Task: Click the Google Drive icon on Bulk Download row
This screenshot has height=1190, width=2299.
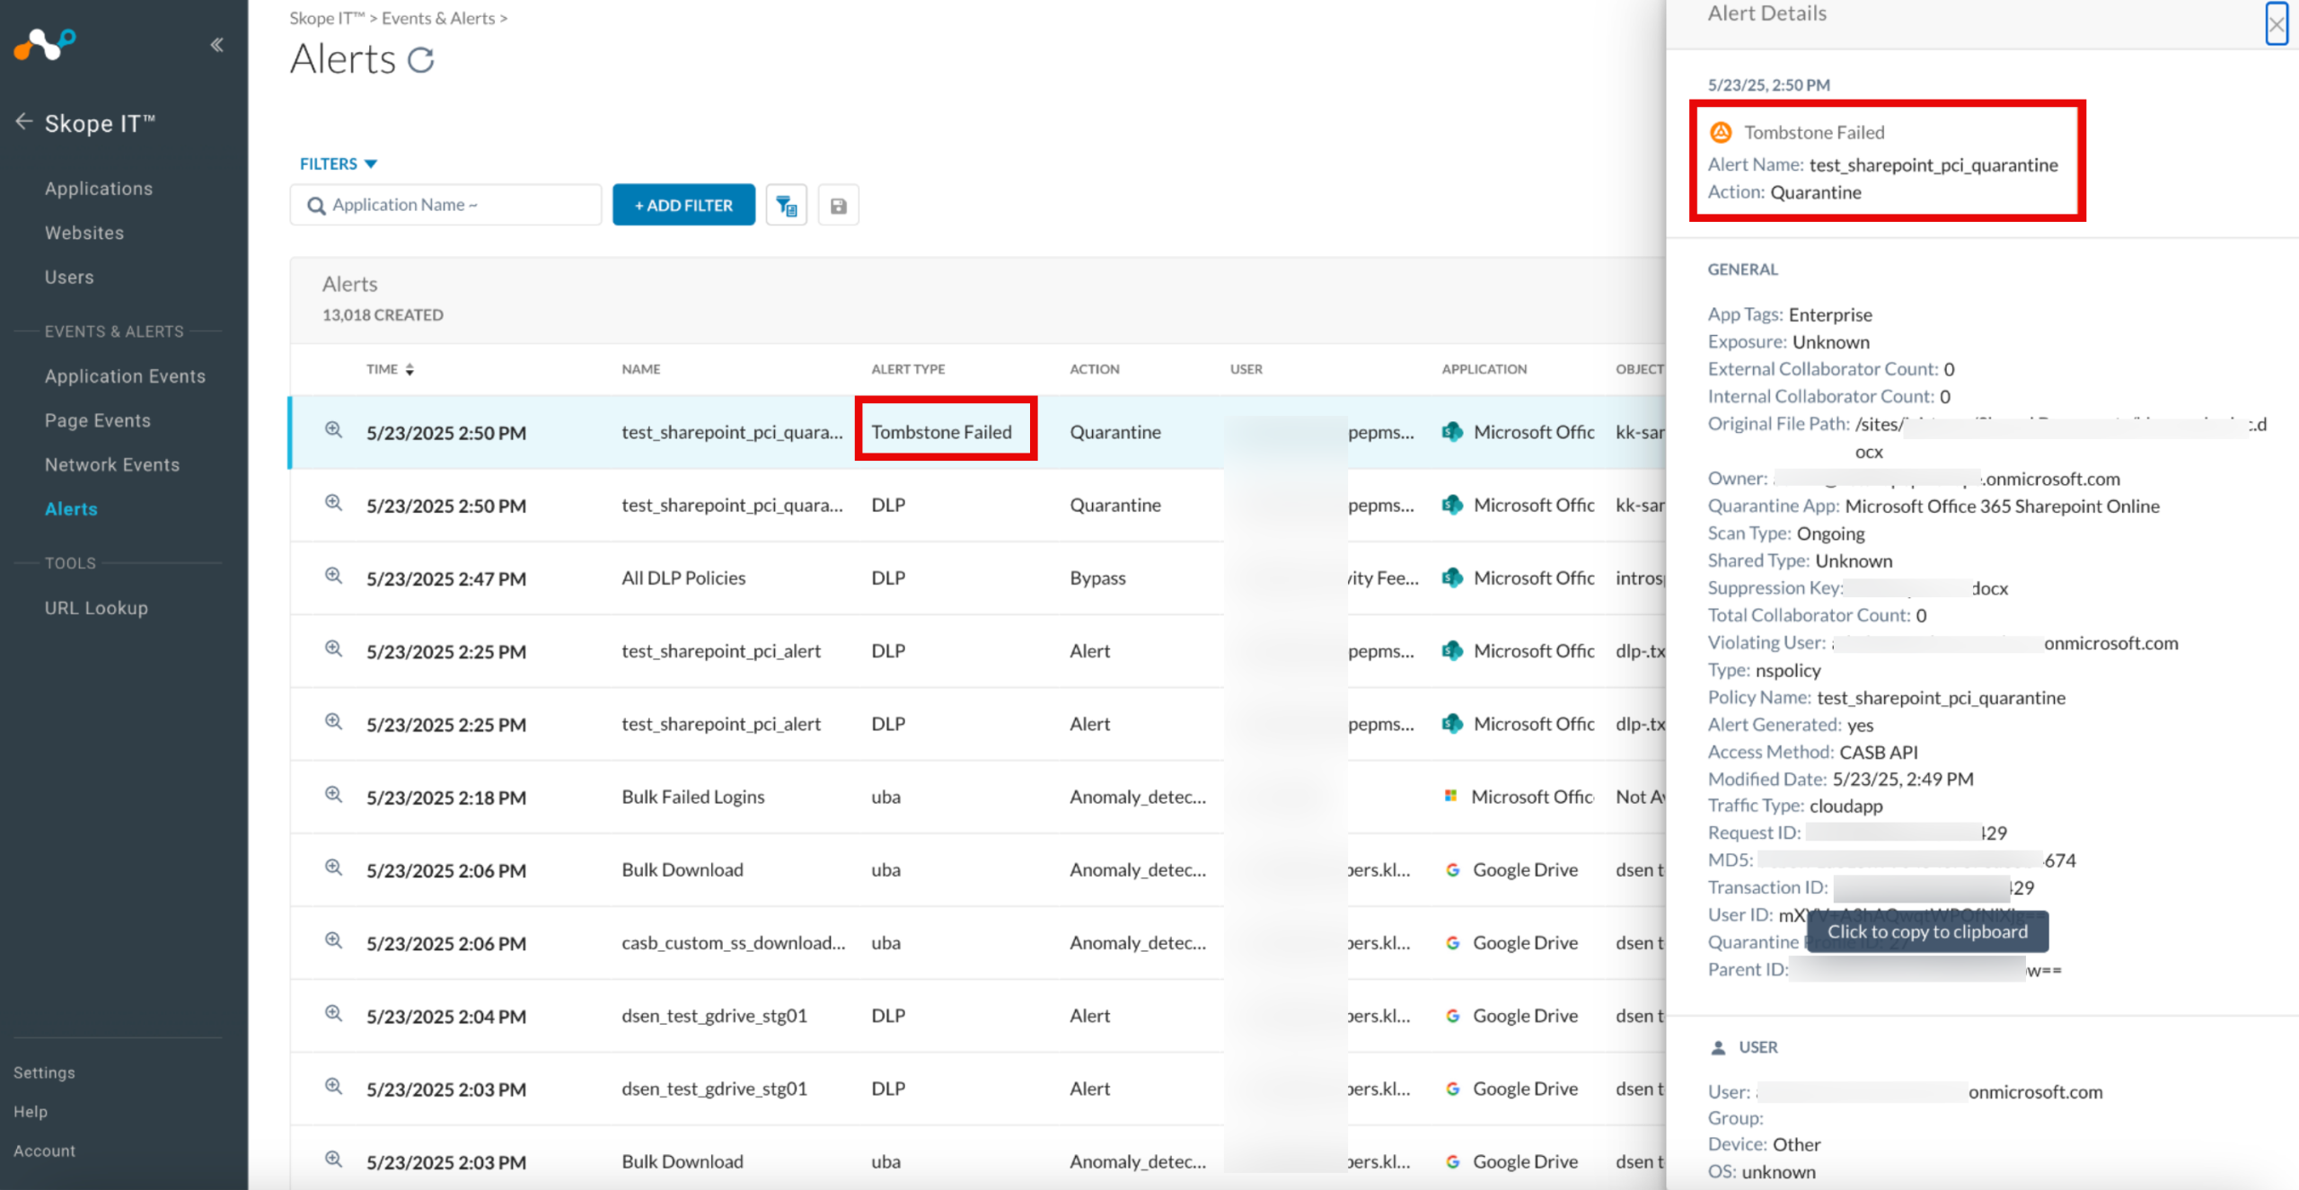Action: coord(1452,869)
